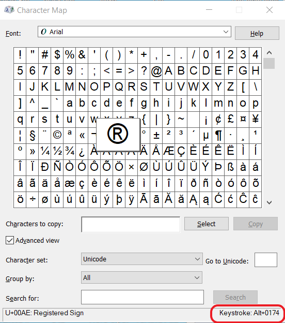Image resolution: width=285 pixels, height=323 pixels.
Task: Click the Keystroke: Alt+0174 status text
Action: 249,313
